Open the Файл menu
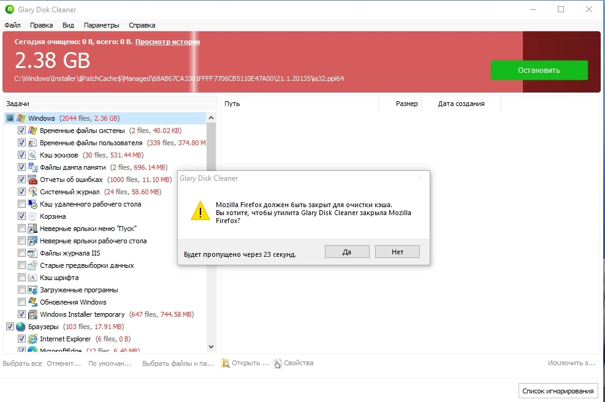Screen dimensions: 605x402 12,25
